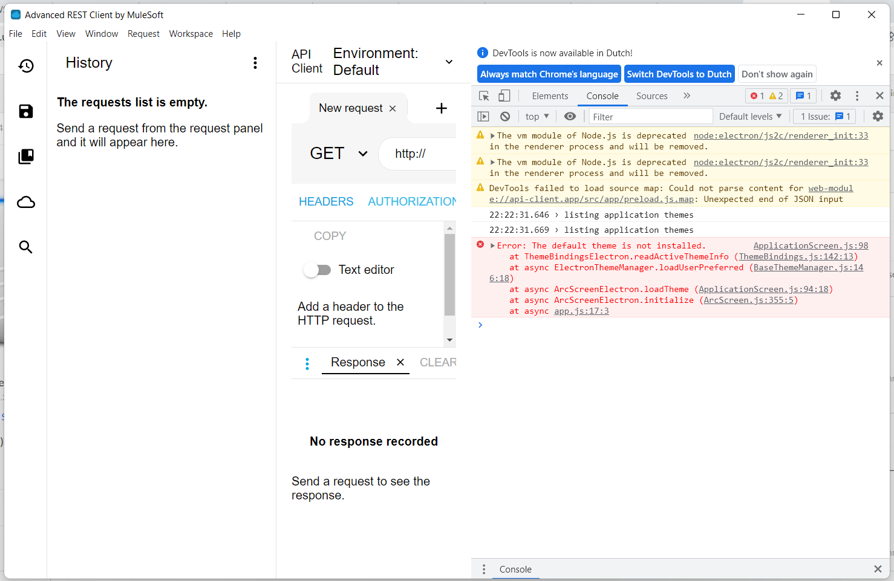894x581 pixels.
Task: Expand the Environment: Default selector
Action: [x=448, y=62]
